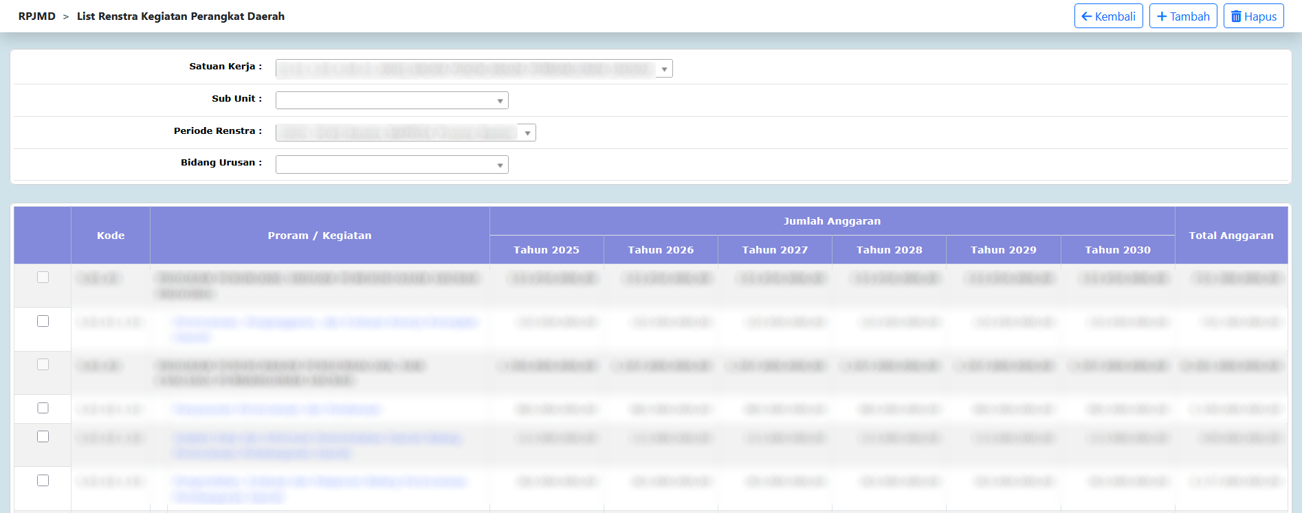The image size is (1302, 513).
Task: Open the Bidang Urusan dropdown
Action: [x=392, y=165]
